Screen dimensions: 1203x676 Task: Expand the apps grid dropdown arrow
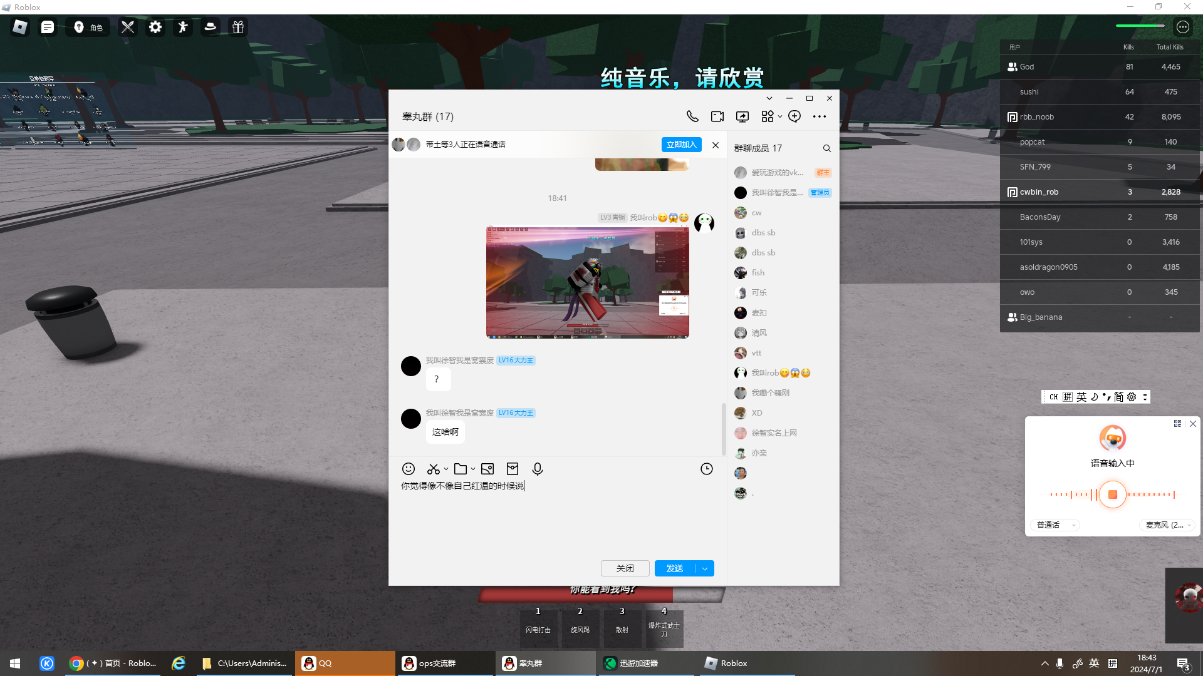780,116
